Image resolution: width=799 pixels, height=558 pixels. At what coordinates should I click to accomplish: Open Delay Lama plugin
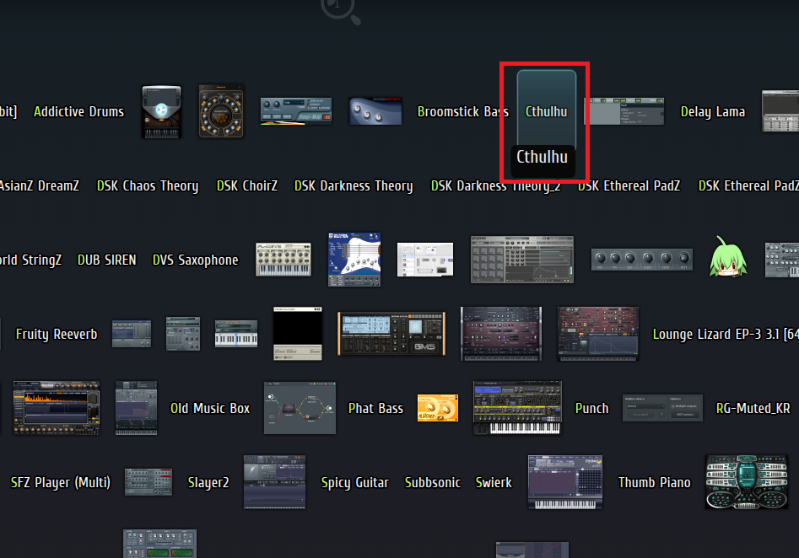(x=712, y=111)
